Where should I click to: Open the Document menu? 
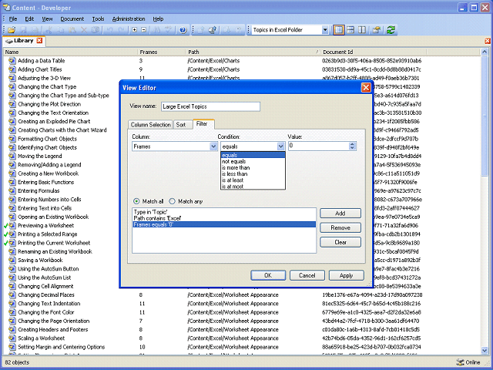72,18
